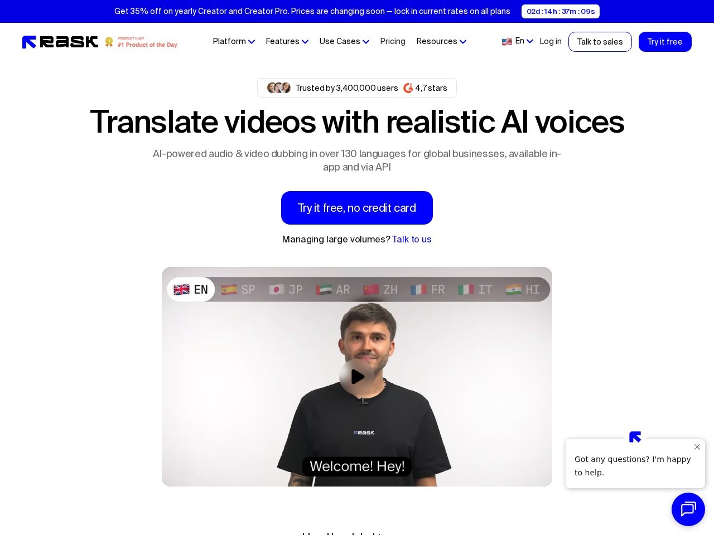Click the promo countdown timer badge
The width and height of the screenshot is (714, 535).
561,11
